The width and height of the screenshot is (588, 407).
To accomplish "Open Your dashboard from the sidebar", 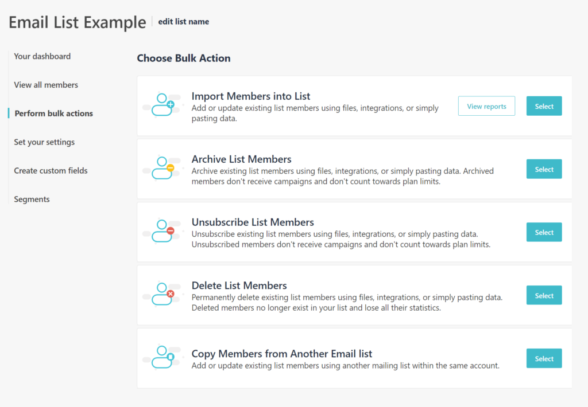I will tap(42, 56).
